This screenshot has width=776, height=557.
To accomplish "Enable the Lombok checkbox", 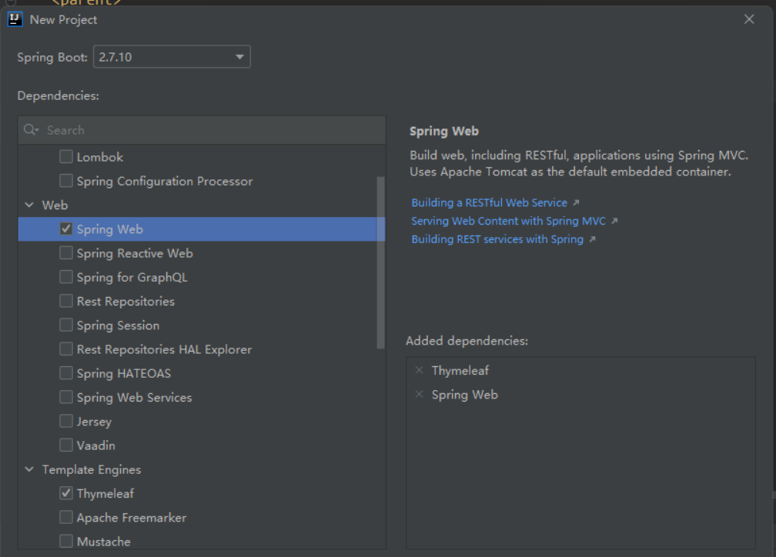I will tap(66, 157).
